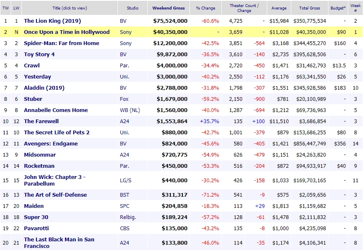Open the Yesterday movie link
The width and height of the screenshot is (364, 250).
[37, 76]
